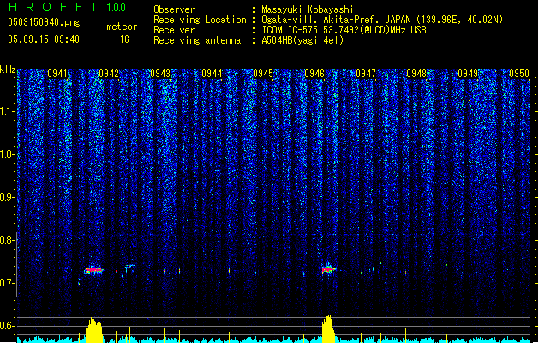The image size is (539, 343).
Task: Click the Ogata-vill. Akita-Pref. JAPAN location value
Action: pos(382,20)
